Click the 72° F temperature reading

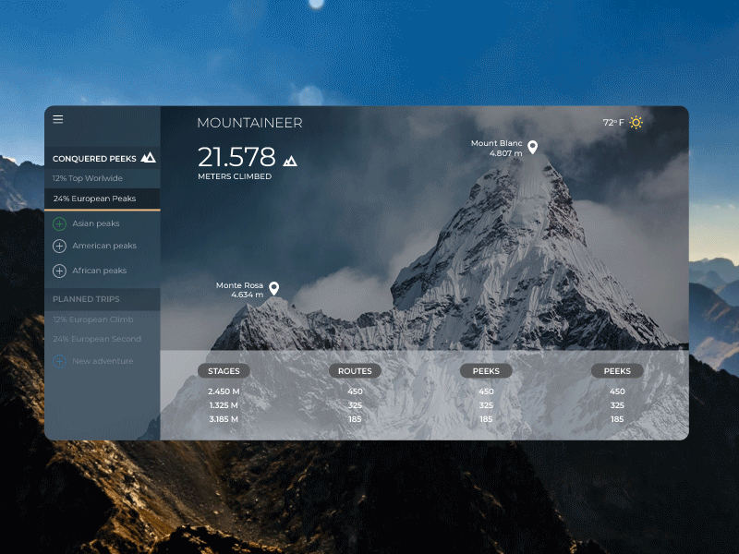coord(612,121)
